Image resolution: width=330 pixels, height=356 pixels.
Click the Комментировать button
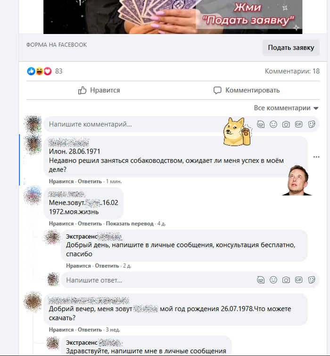tap(247, 90)
